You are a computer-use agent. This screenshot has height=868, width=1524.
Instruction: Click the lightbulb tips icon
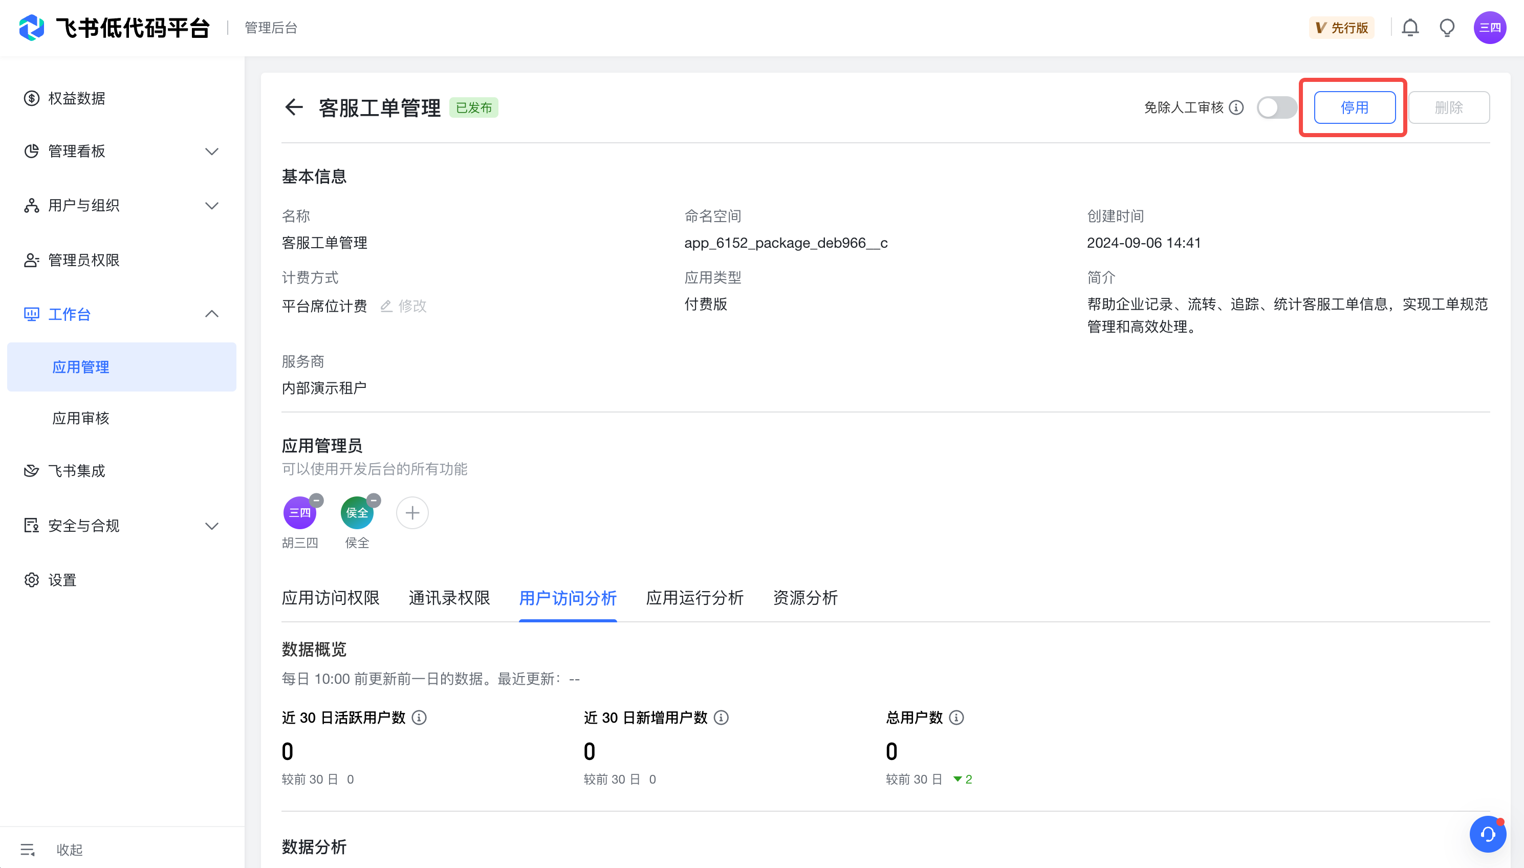[1447, 28]
